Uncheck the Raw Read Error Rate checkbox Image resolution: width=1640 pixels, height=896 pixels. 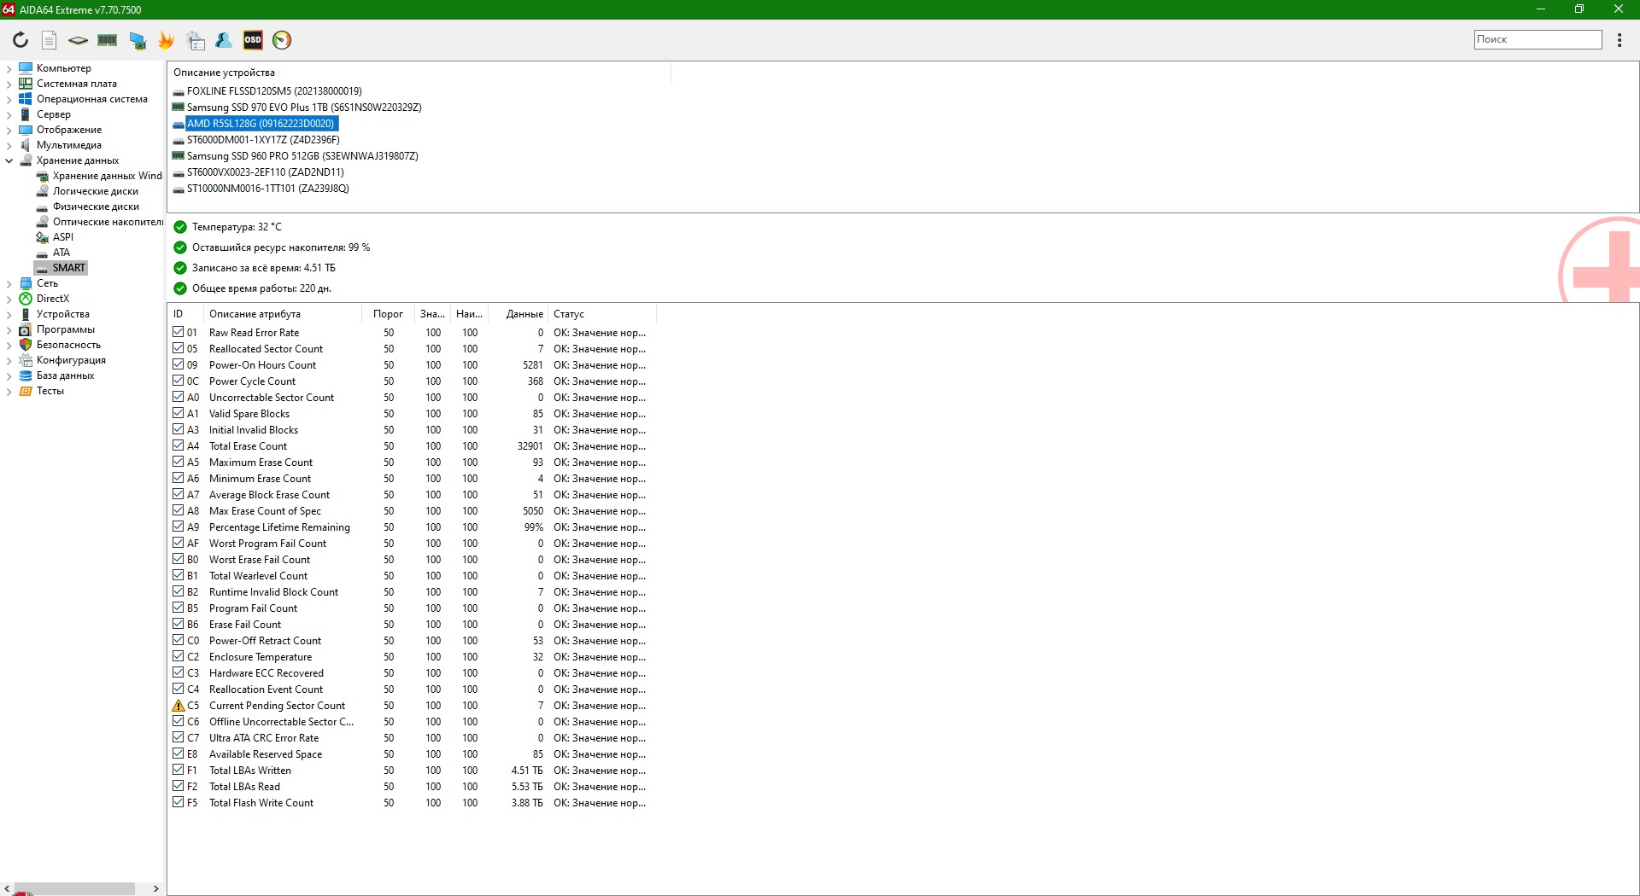click(179, 333)
